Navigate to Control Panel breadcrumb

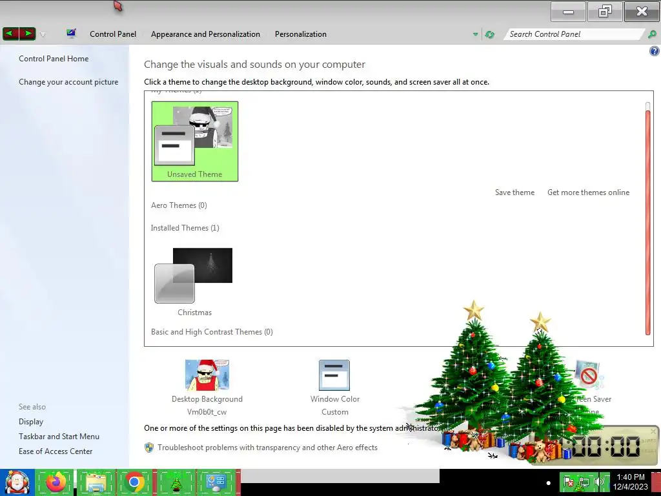point(113,34)
